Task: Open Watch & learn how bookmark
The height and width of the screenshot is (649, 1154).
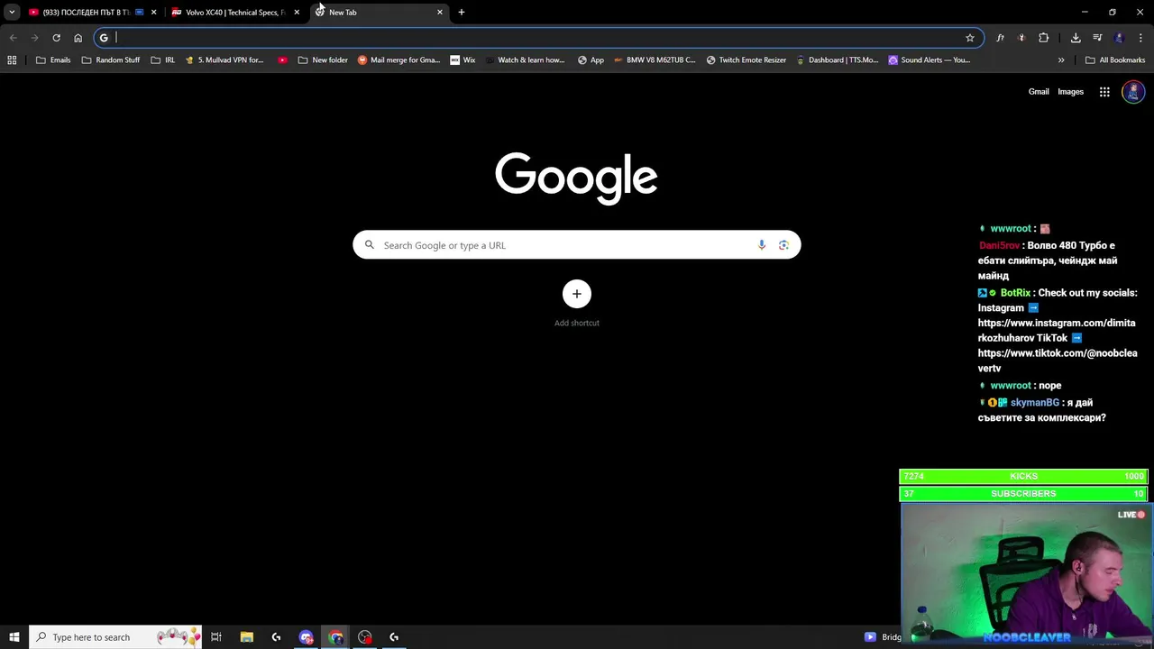Action: (x=524, y=60)
